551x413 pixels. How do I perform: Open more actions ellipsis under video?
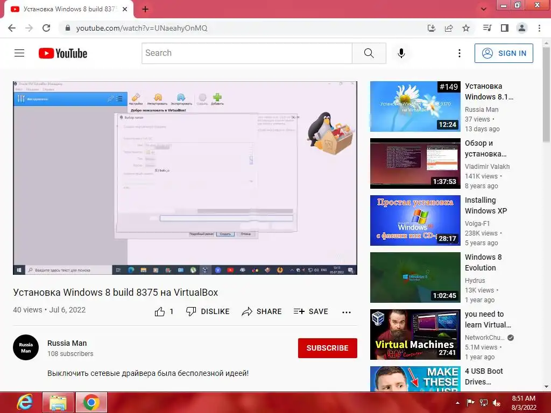[347, 312]
